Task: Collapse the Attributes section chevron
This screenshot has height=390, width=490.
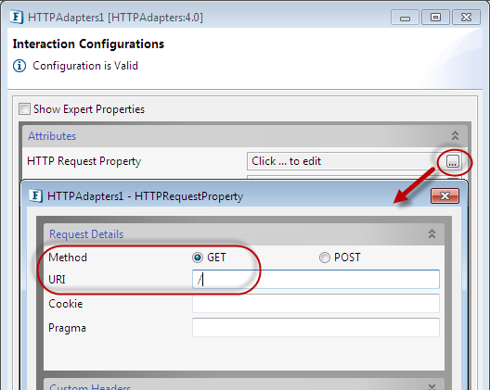Action: tap(455, 136)
